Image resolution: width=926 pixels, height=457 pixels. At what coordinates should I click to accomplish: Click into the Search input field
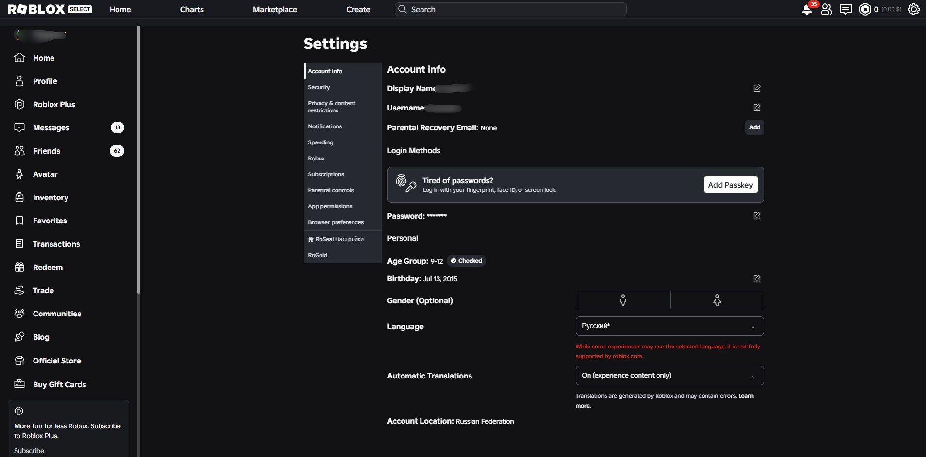(511, 9)
